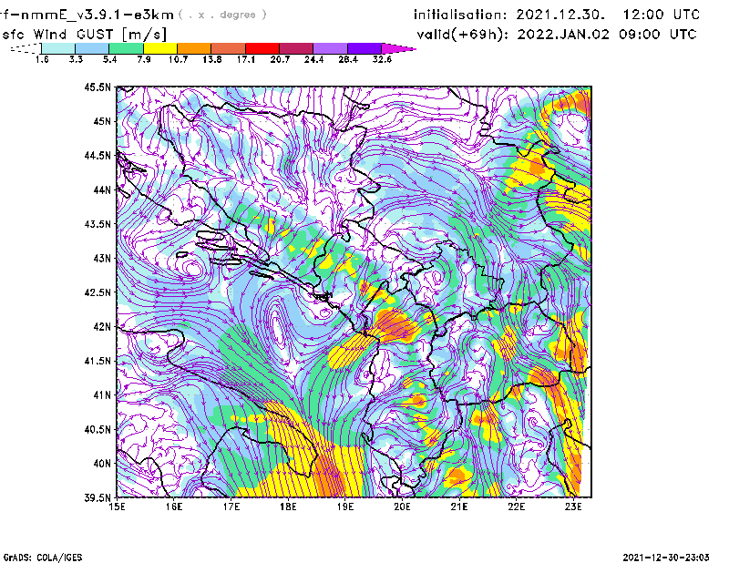
Task: Click the light cyan legend swatch
Action: pyautogui.click(x=58, y=48)
